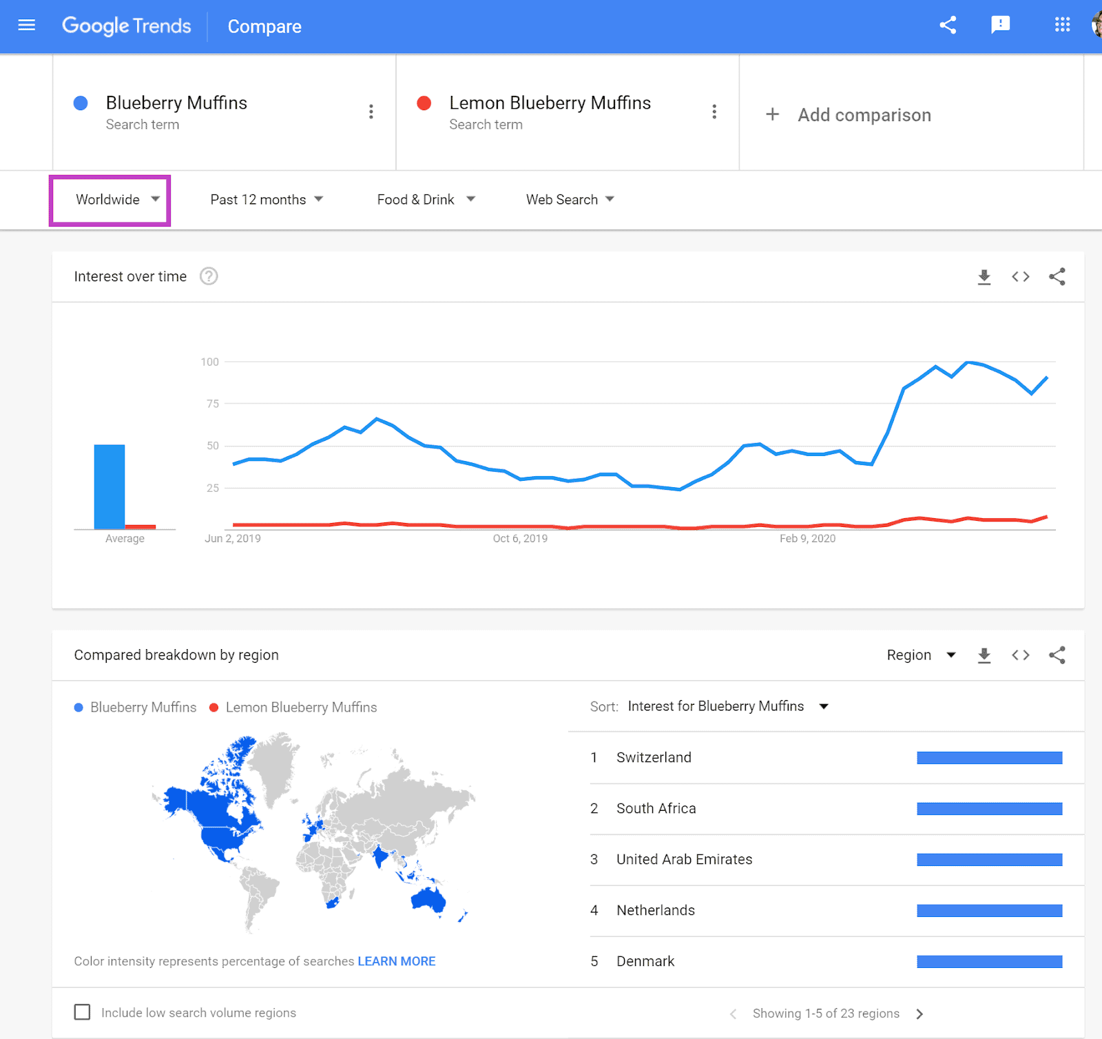Open the navigation hamburger menu
1102x1039 pixels.
click(26, 25)
